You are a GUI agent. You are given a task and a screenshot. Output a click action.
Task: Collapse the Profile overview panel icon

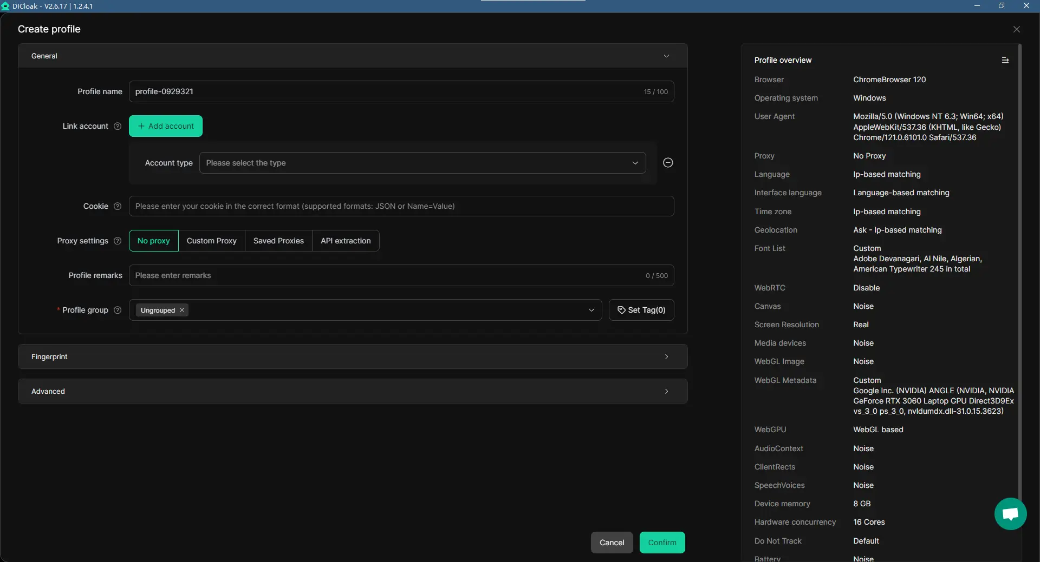click(x=1005, y=60)
